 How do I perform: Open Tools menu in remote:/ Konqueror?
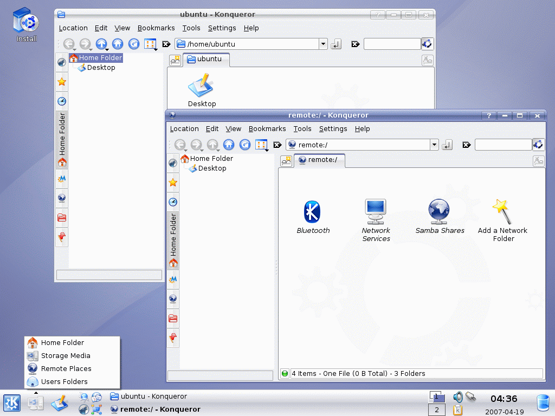pos(302,129)
